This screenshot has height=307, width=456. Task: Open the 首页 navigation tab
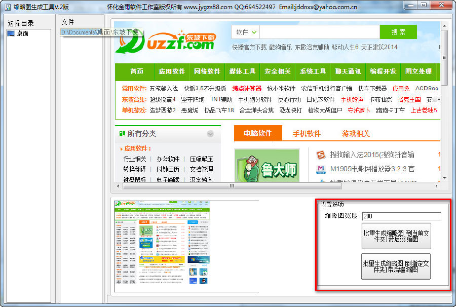[137, 71]
